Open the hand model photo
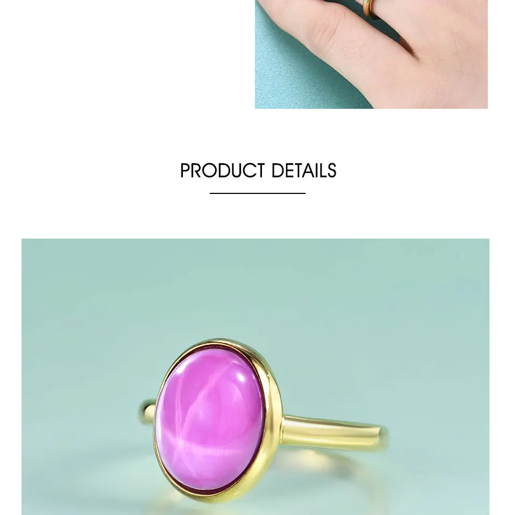Viewport: 511px width, 515px height. 371,54
